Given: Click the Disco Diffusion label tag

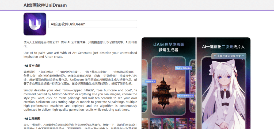Looking at the screenshot, I should (185, 96).
